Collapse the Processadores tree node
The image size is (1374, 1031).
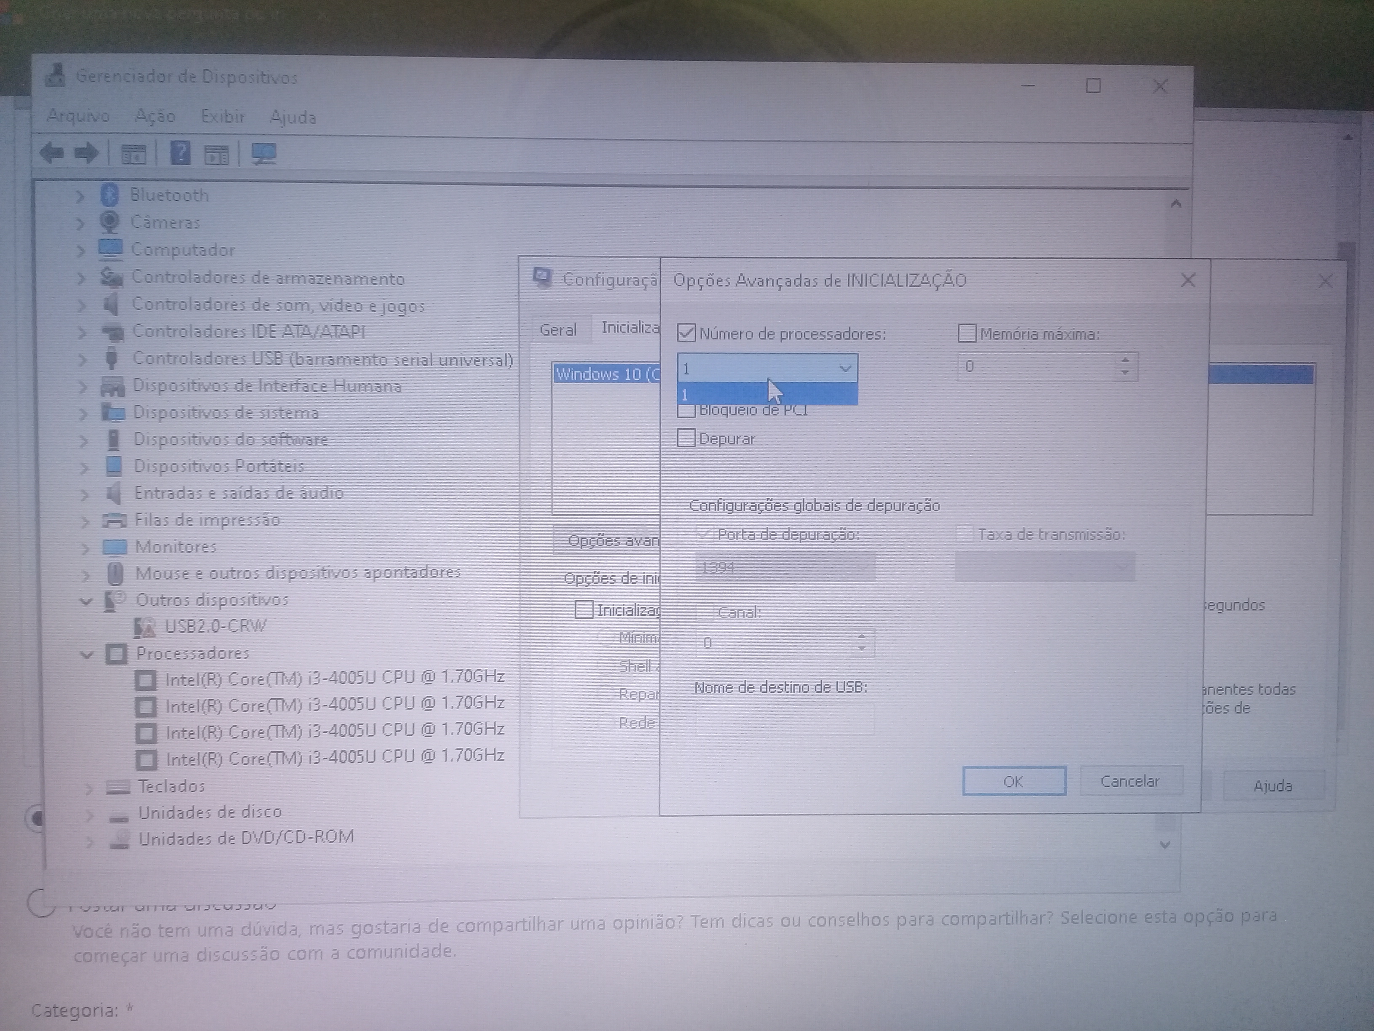[86, 654]
